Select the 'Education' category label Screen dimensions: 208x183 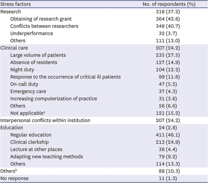pyautogui.click(x=12, y=128)
